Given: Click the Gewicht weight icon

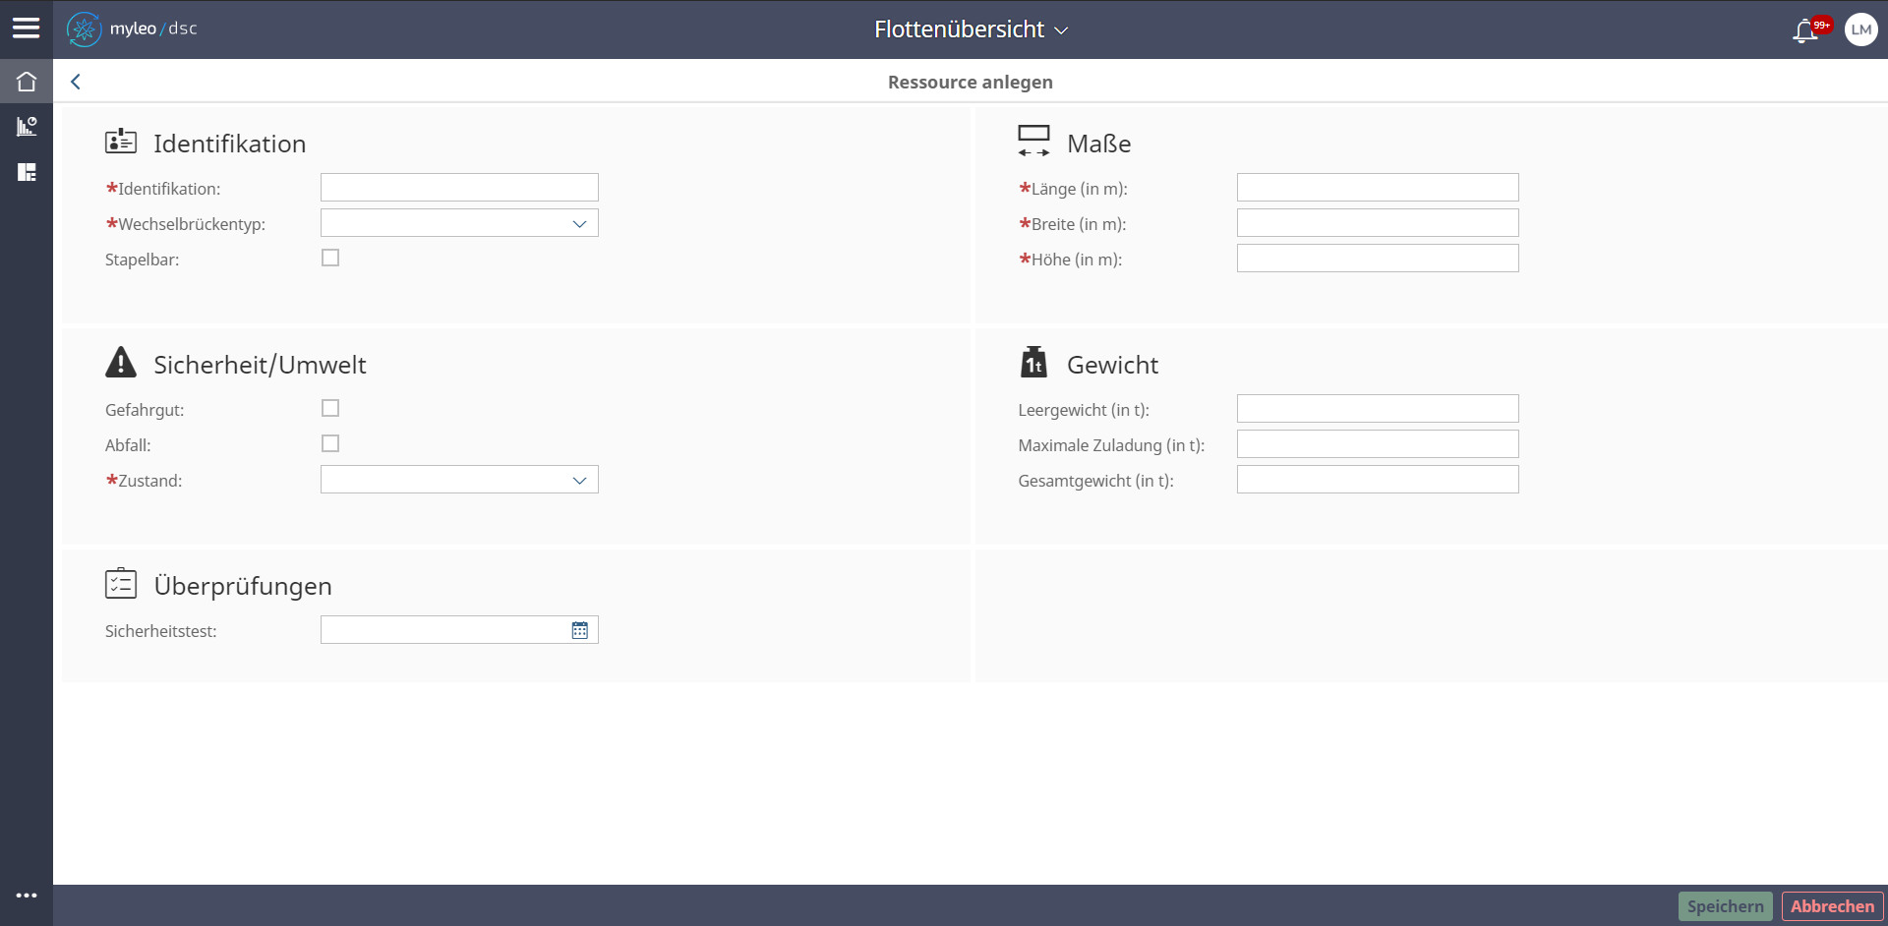Looking at the screenshot, I should click(1033, 362).
